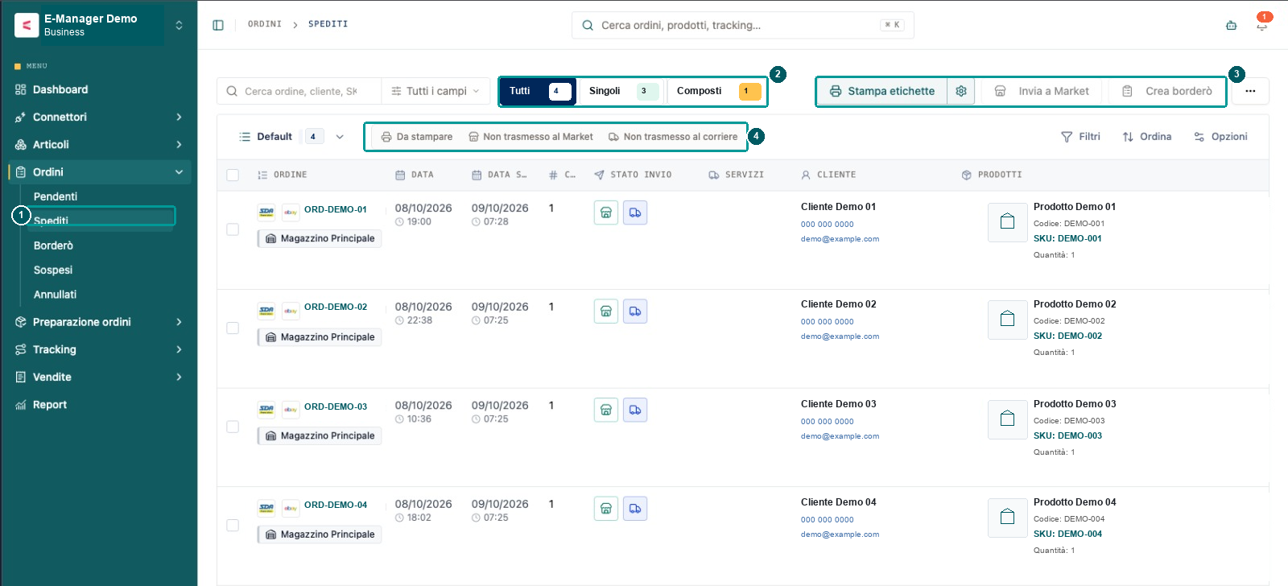1288x586 pixels.
Task: Click courier truck icon for ORD-DEMO-04
Action: 635,509
